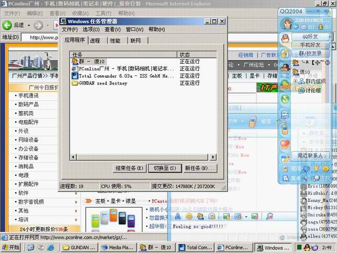Click the green S icon in QQ sidebar
This screenshot has width=337, height=253.
285,99
